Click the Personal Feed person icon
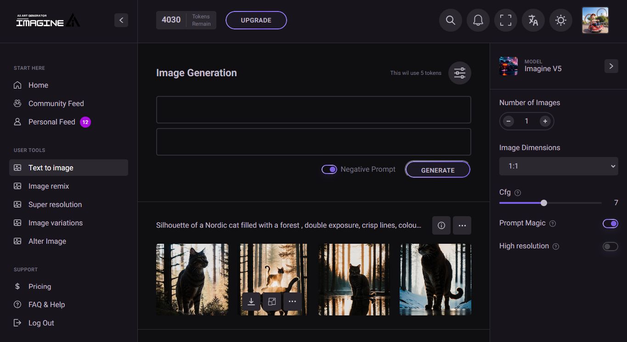This screenshot has width=627, height=342. (x=17, y=122)
